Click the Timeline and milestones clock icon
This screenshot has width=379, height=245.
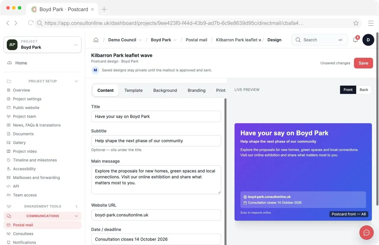click(9, 160)
